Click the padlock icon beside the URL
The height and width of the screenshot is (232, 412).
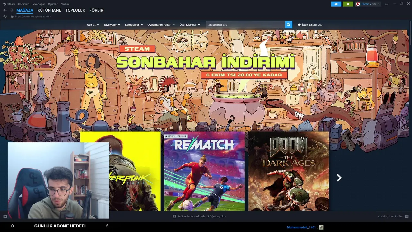pyautogui.click(x=12, y=16)
